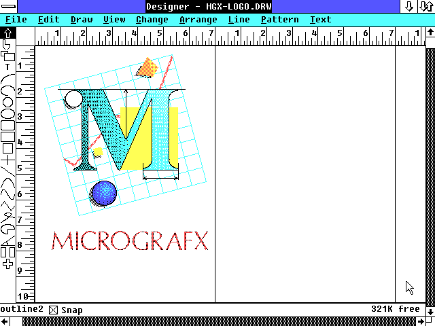Select the rectangle drawing tool

(7, 137)
